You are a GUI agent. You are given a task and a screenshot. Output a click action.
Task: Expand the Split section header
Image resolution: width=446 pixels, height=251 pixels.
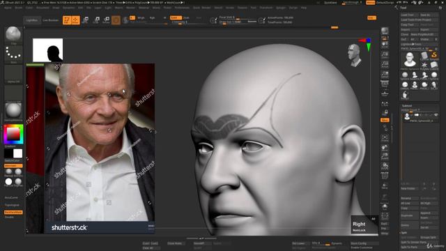pyautogui.click(x=404, y=233)
